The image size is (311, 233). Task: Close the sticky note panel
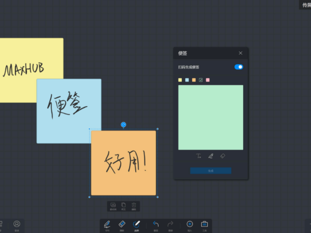coord(241,53)
